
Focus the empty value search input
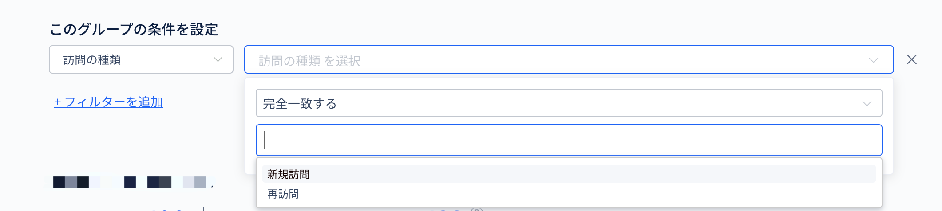(x=568, y=140)
